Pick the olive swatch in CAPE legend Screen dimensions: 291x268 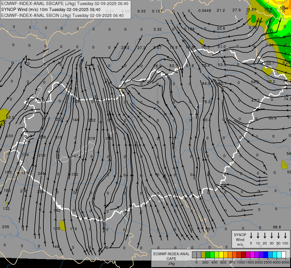pos(203,255)
